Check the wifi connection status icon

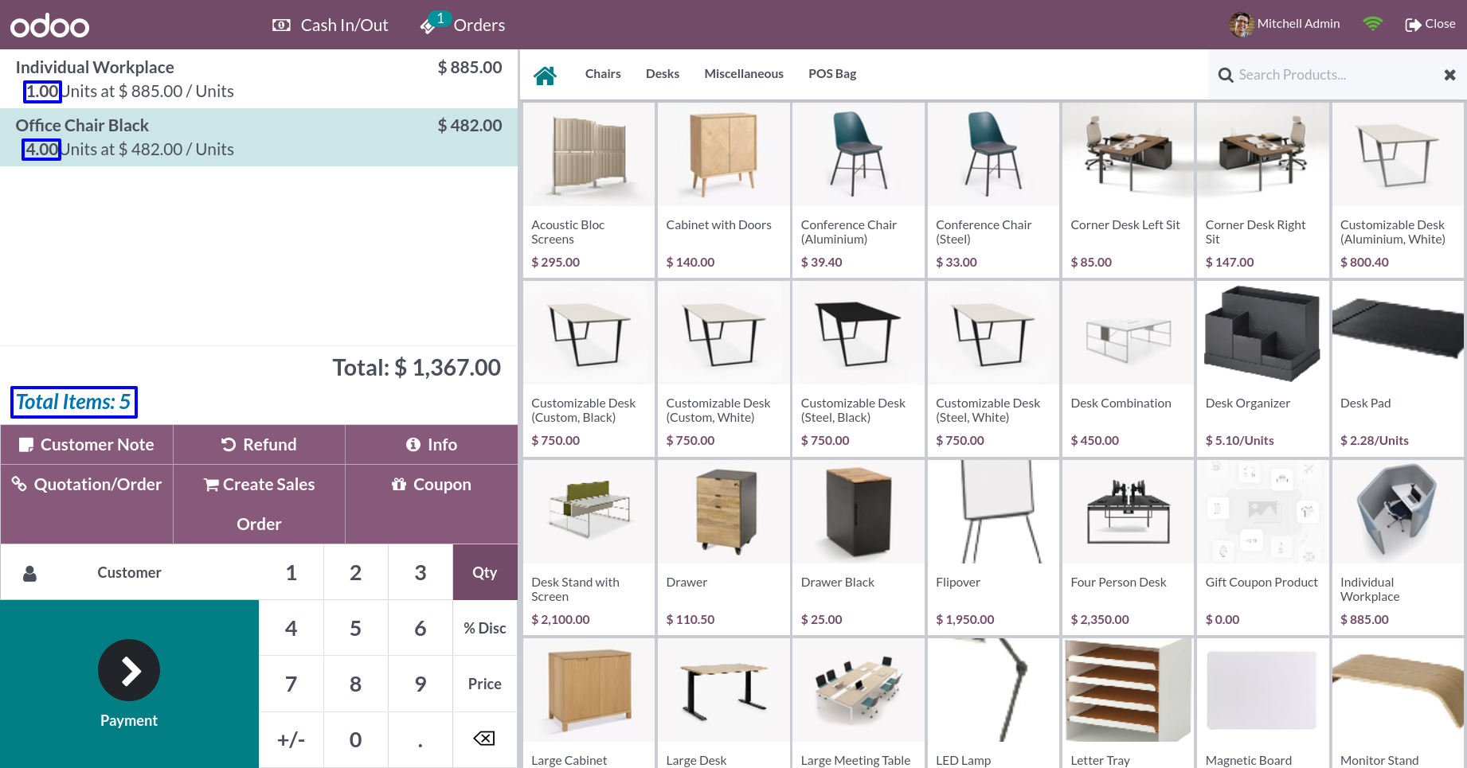[x=1372, y=24]
